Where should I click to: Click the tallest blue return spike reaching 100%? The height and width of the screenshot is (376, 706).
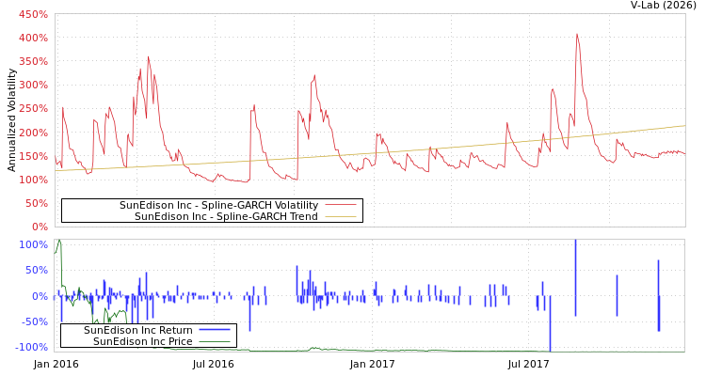[x=575, y=246]
